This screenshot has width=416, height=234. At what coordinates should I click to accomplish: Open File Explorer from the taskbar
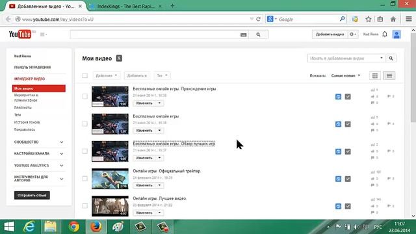tap(51, 227)
